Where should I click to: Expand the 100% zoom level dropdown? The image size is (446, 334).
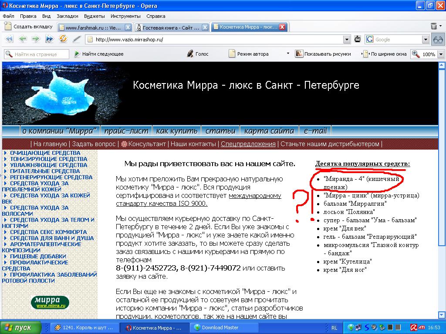pyautogui.click(x=441, y=54)
